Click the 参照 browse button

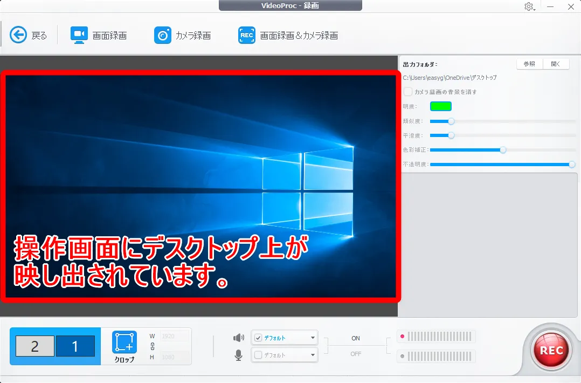pyautogui.click(x=529, y=64)
